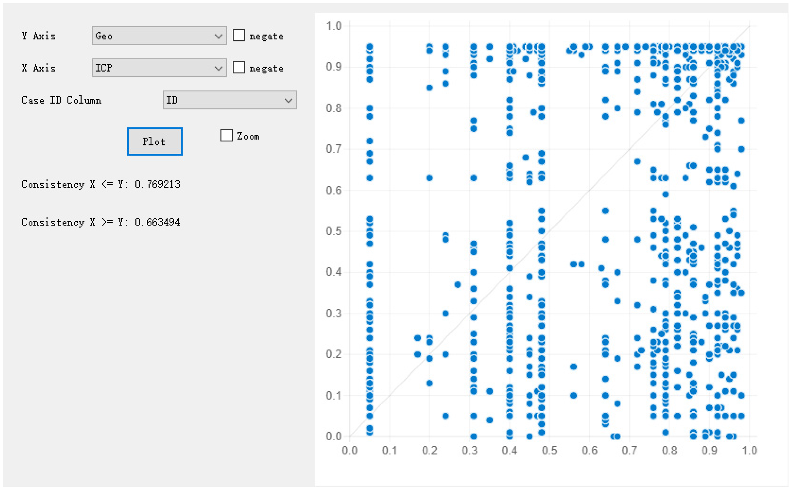
Task: Click the "X Axis" label text
Action: pos(39,68)
